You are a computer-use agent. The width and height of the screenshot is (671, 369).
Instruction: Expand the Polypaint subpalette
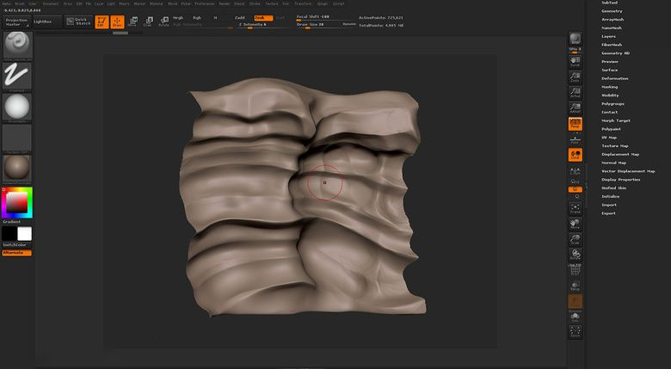tap(611, 129)
